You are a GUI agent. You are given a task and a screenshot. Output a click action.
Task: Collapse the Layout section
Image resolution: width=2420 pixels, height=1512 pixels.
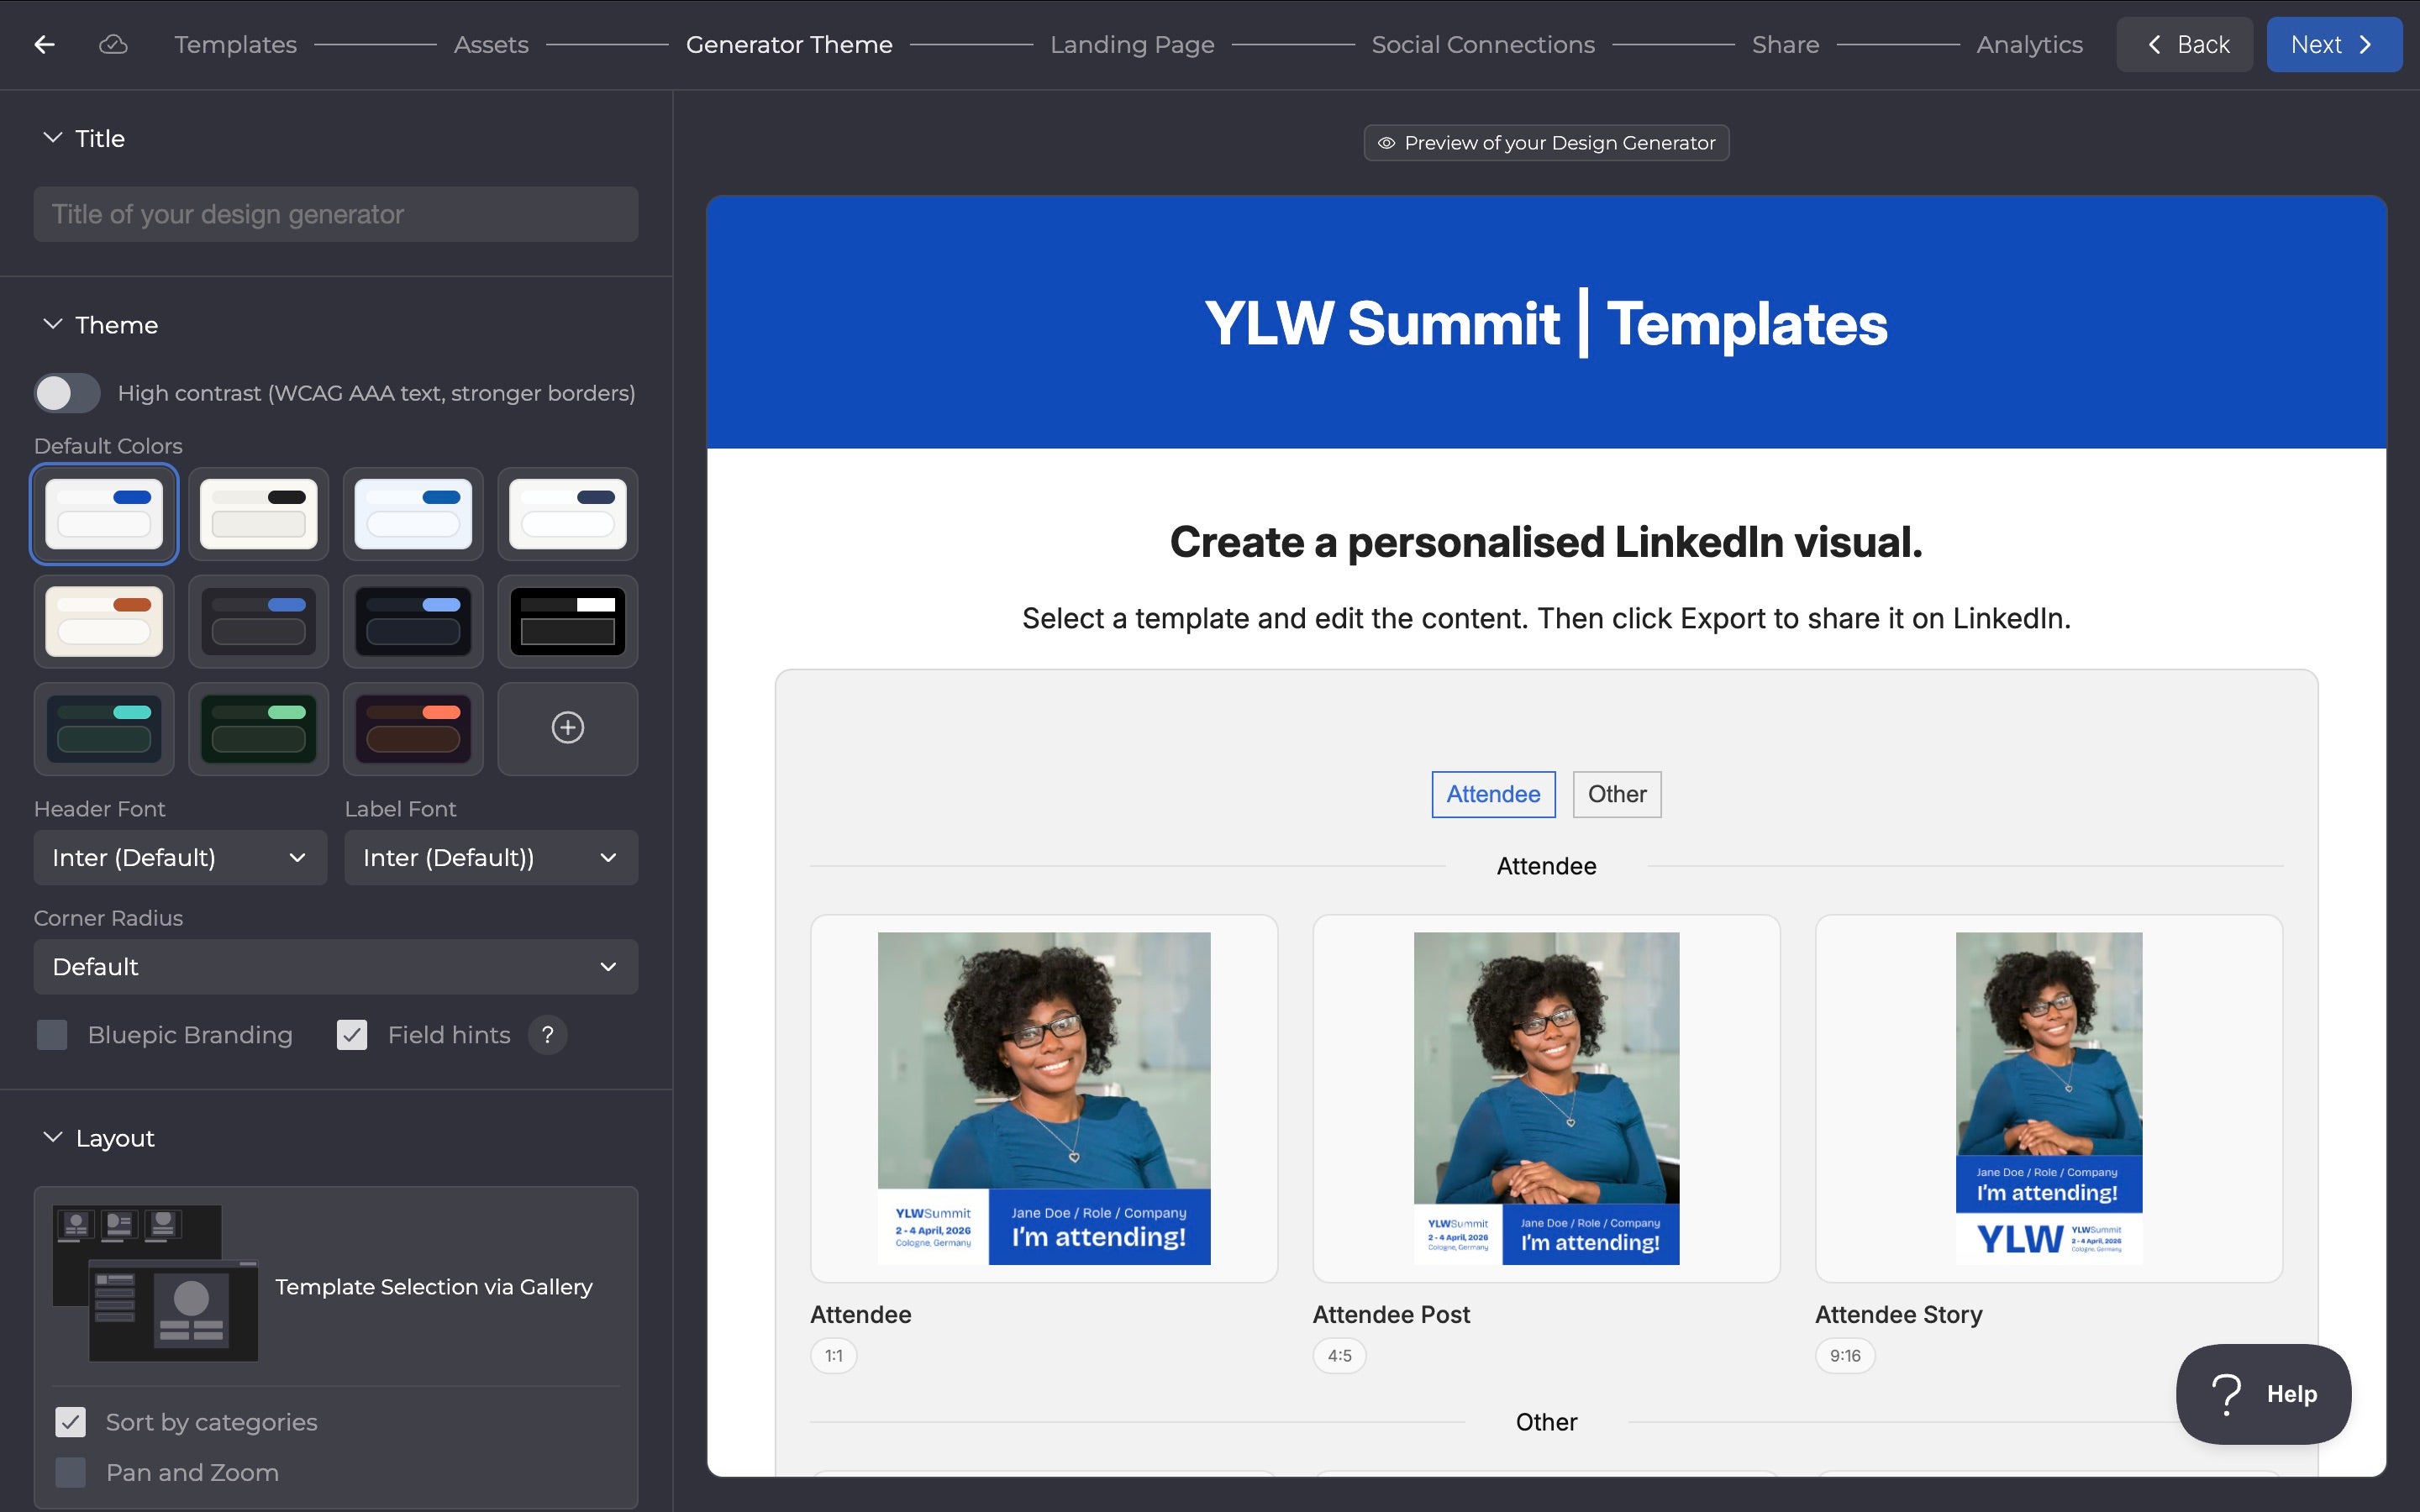(52, 1137)
